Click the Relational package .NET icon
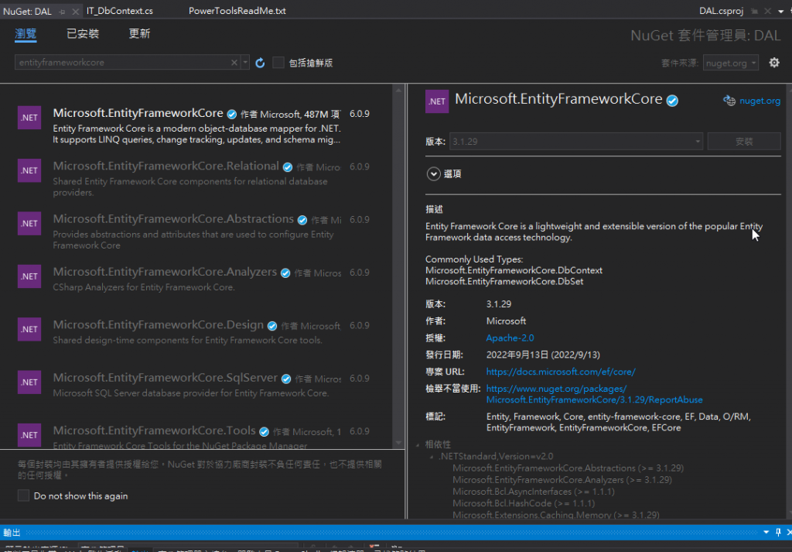The image size is (792, 552). pyautogui.click(x=29, y=170)
